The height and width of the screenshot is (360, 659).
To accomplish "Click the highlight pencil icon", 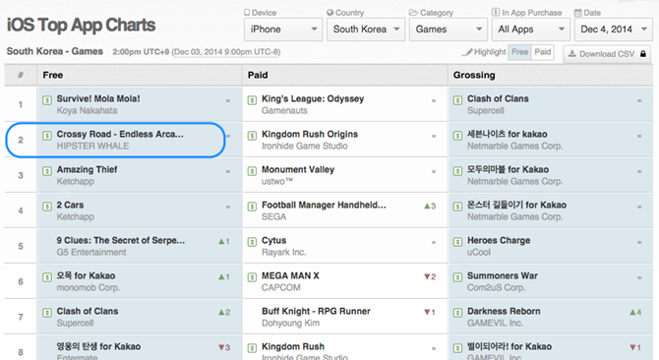I will pos(467,52).
